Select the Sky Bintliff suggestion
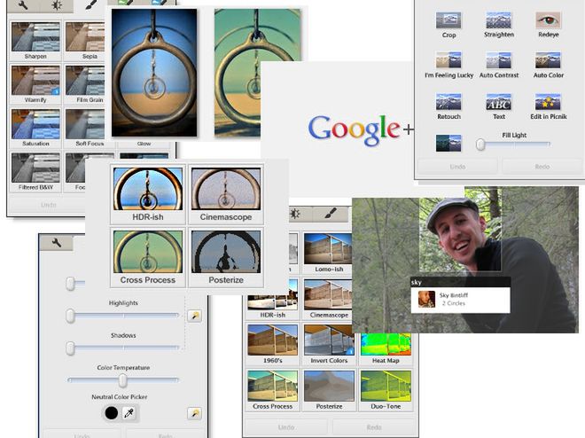Viewport: 585px width, 438px height. coord(460,300)
